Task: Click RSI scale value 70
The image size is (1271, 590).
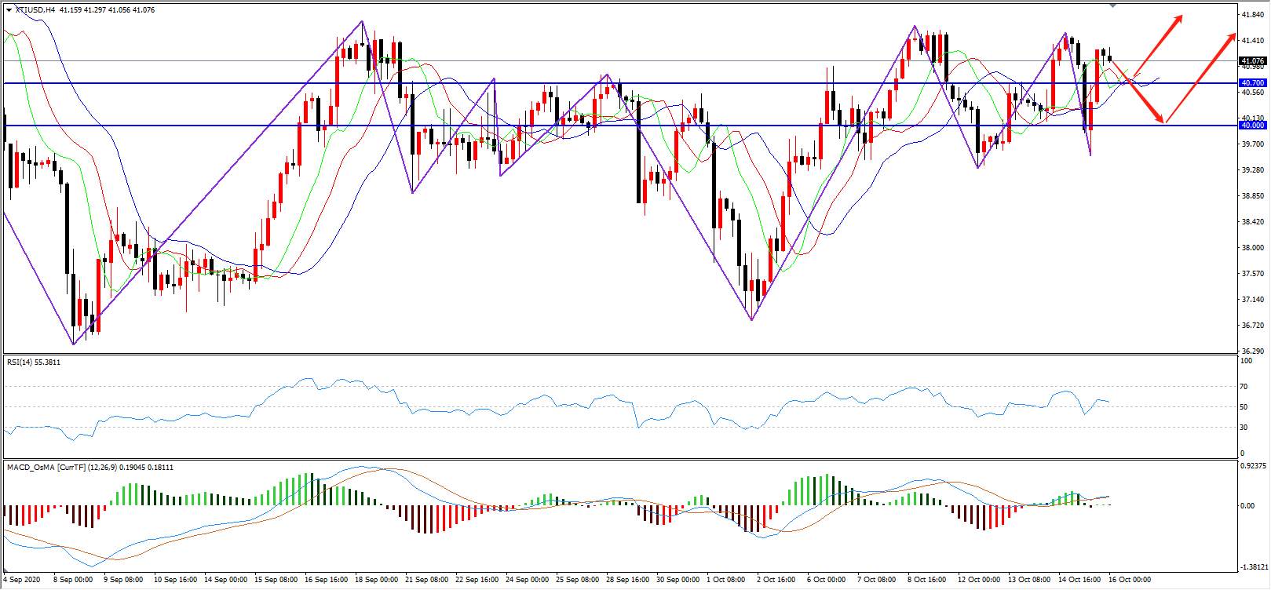Action: (x=1244, y=387)
